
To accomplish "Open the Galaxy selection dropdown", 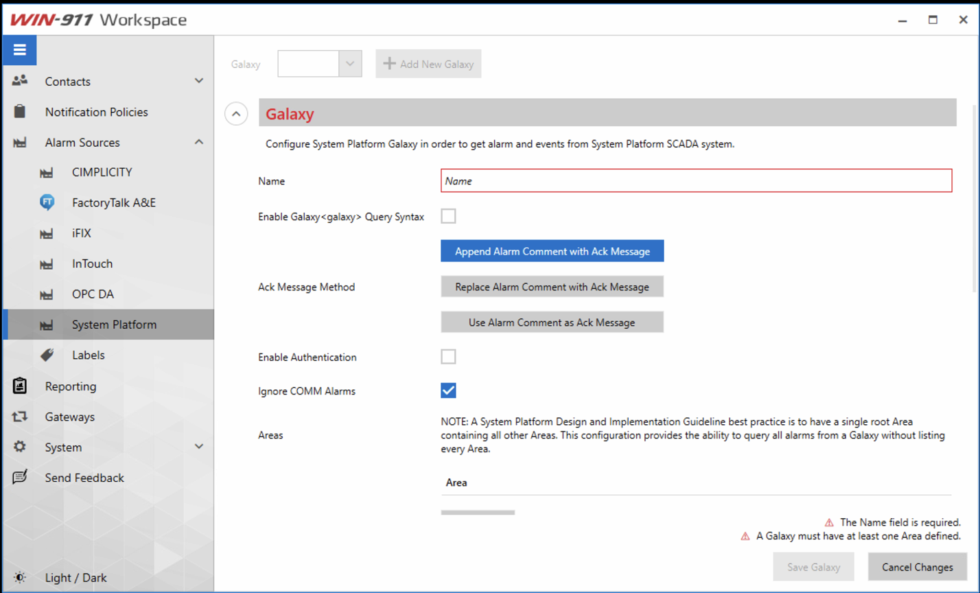I will pos(350,64).
